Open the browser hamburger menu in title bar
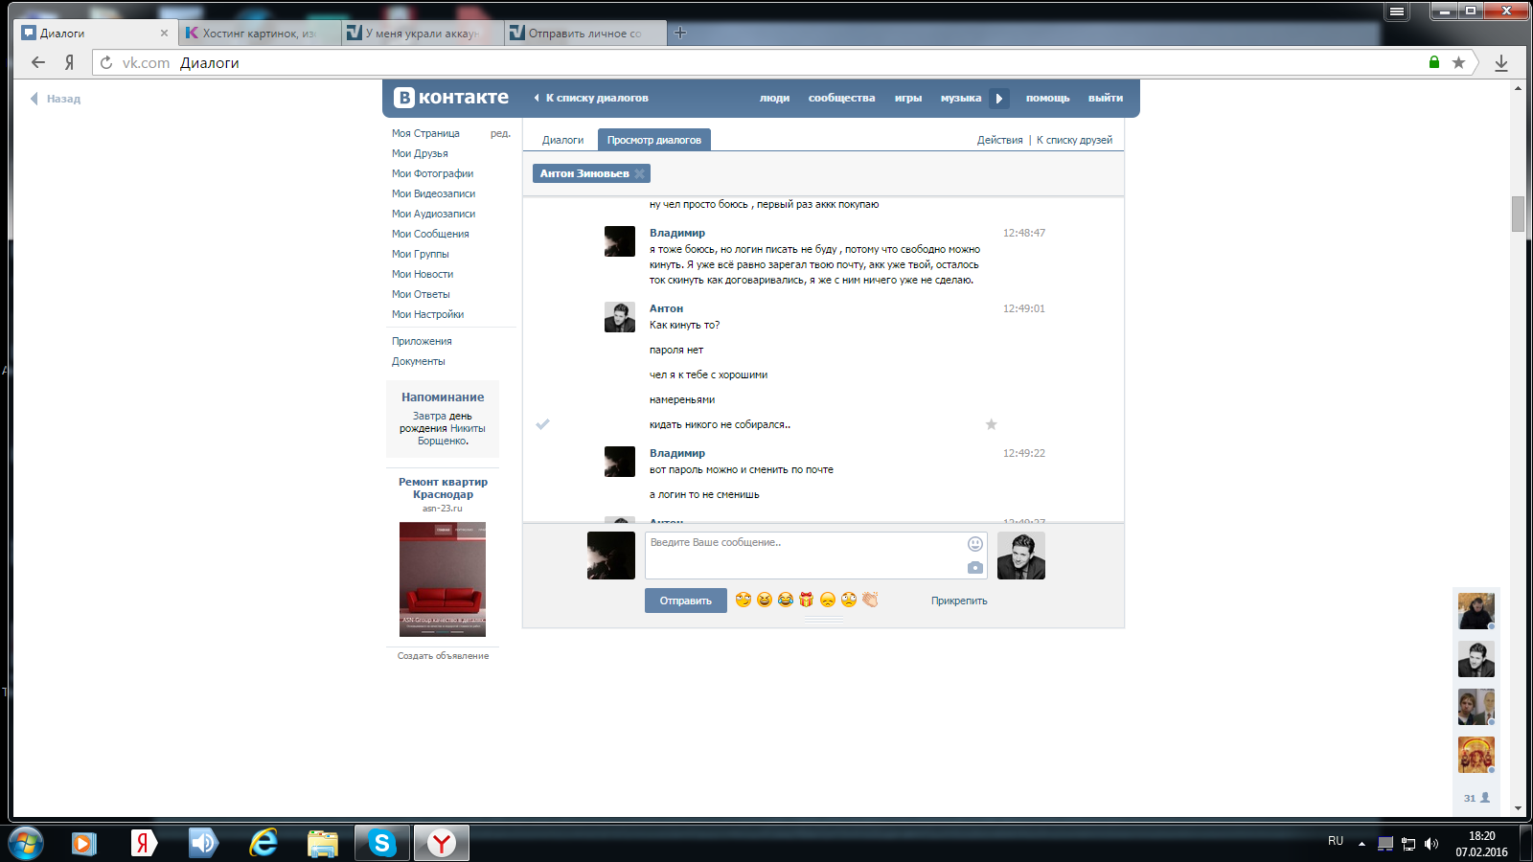1533x862 pixels. 1397,11
